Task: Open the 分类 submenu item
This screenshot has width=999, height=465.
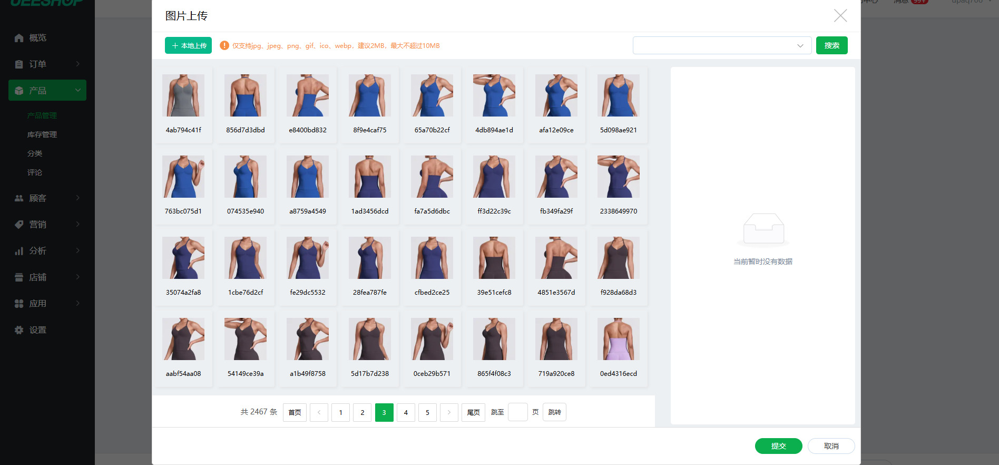Action: [x=35, y=153]
